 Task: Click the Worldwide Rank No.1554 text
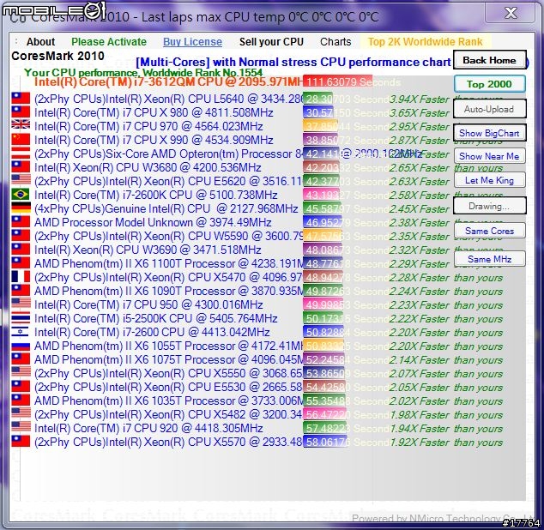pos(203,73)
